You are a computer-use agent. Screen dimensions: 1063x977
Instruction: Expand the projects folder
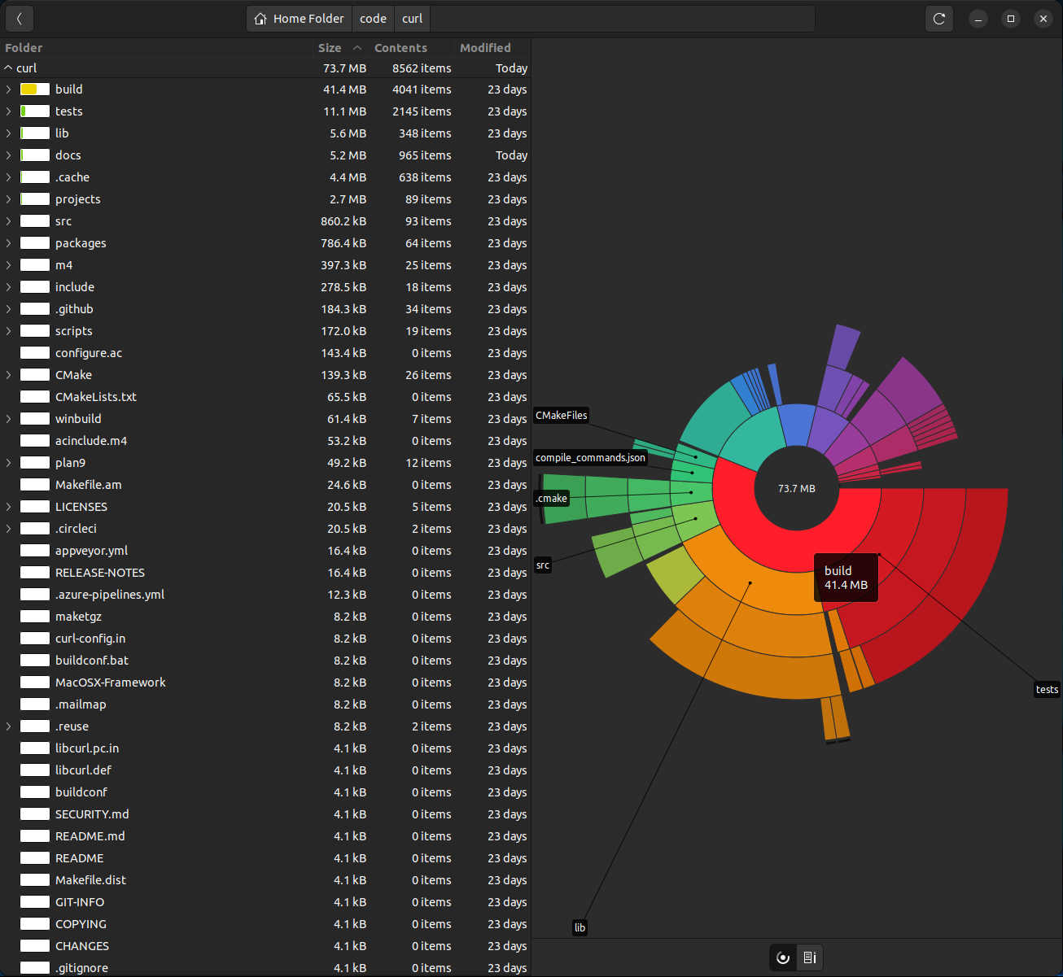click(x=8, y=199)
